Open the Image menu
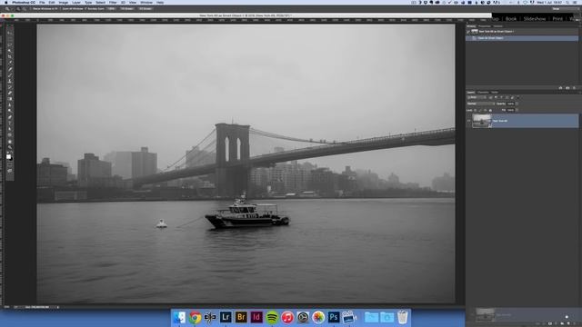This screenshot has height=327, width=582. (64, 3)
